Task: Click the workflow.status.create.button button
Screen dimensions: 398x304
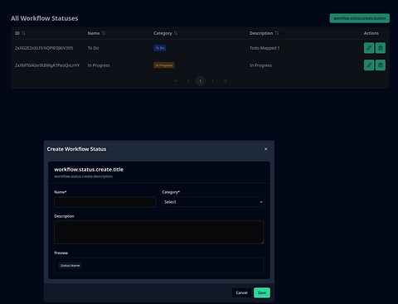Action: [359, 18]
